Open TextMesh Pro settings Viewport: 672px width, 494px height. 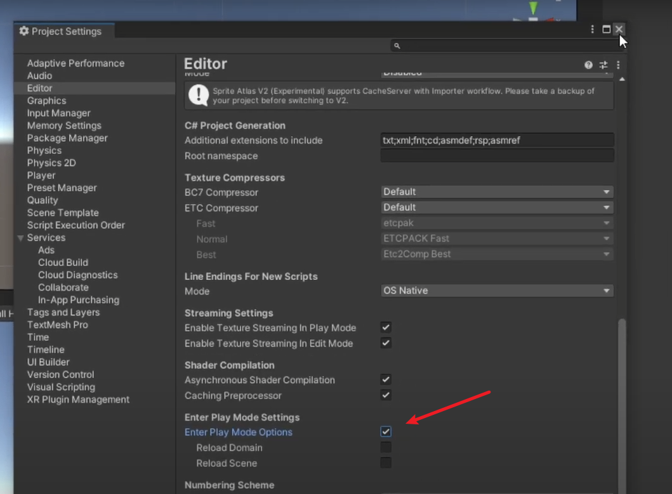coord(58,325)
